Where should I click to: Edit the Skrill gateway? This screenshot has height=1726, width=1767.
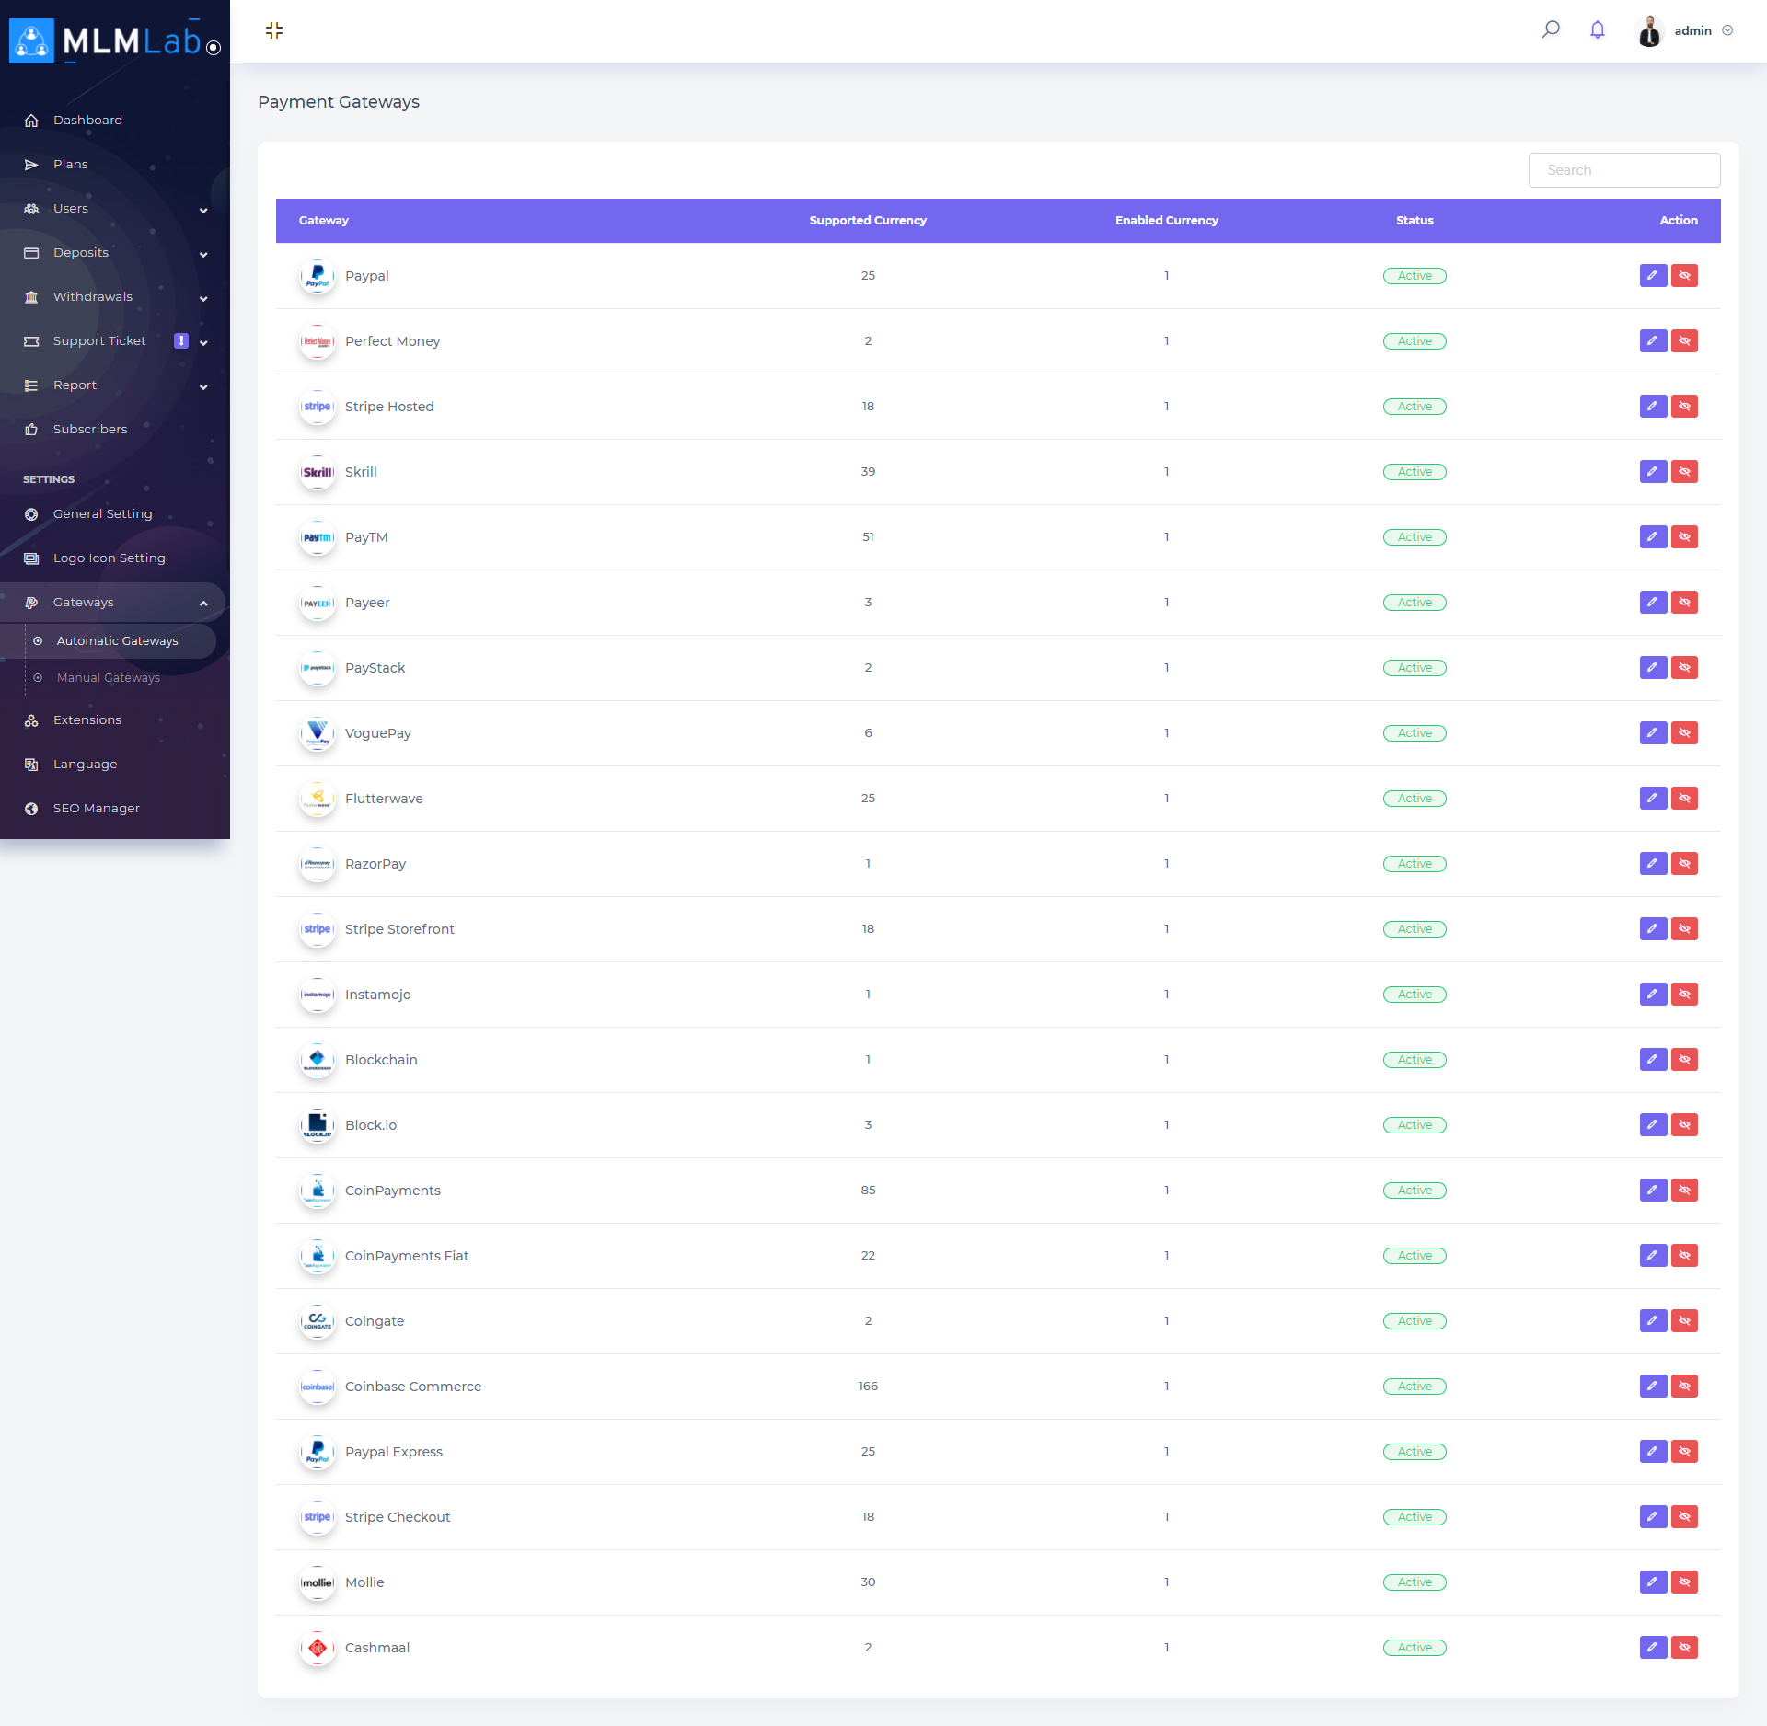1653,472
